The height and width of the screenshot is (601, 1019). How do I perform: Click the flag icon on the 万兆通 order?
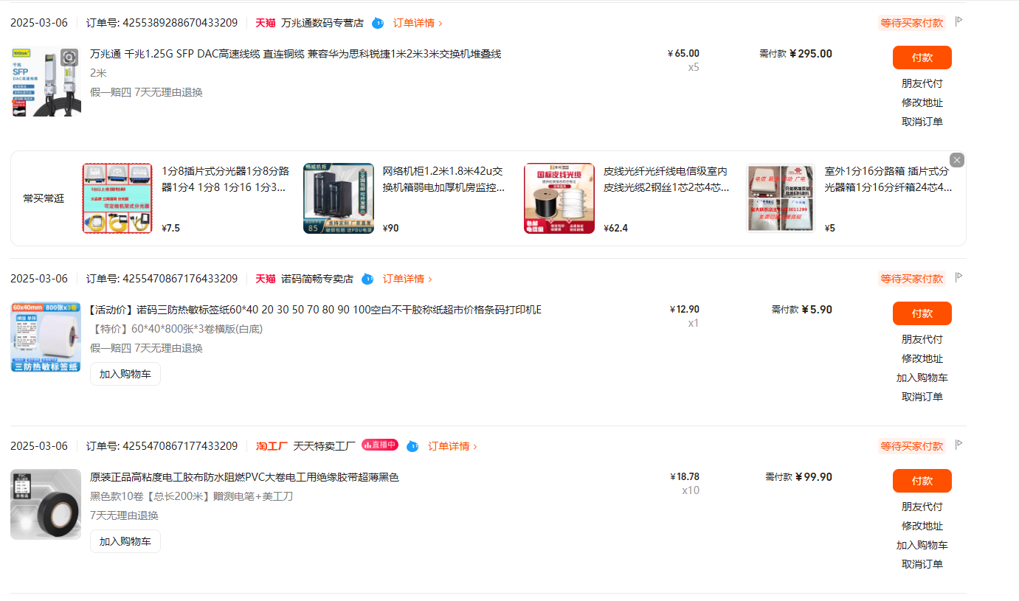tap(958, 21)
